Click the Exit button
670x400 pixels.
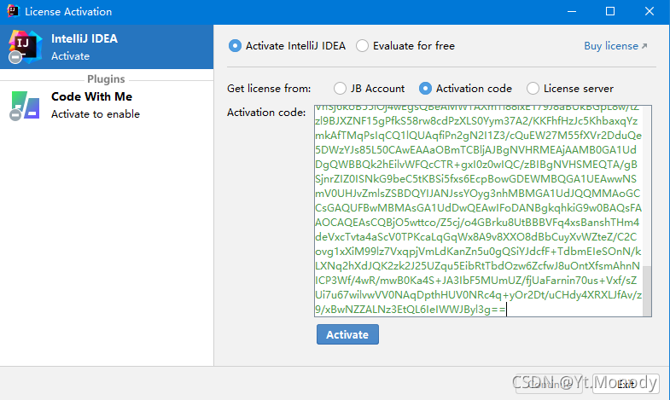pos(626,384)
